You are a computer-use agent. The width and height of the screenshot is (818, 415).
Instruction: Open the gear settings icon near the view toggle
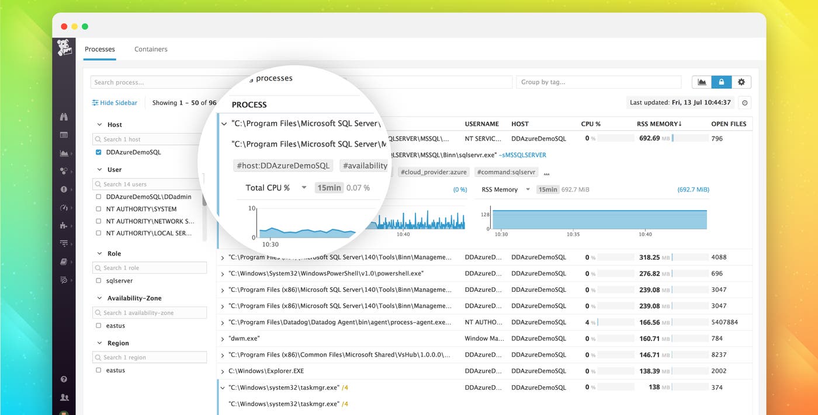point(741,82)
